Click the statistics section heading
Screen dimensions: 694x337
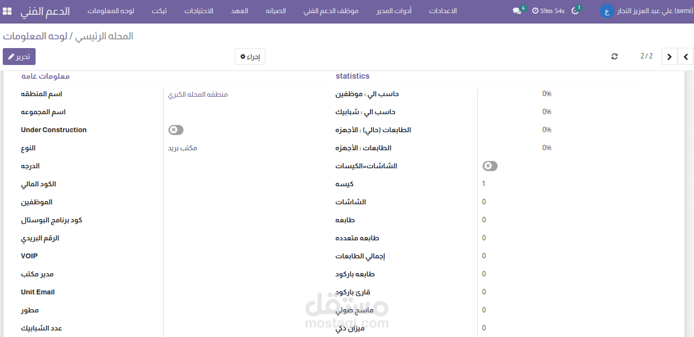tap(352, 76)
